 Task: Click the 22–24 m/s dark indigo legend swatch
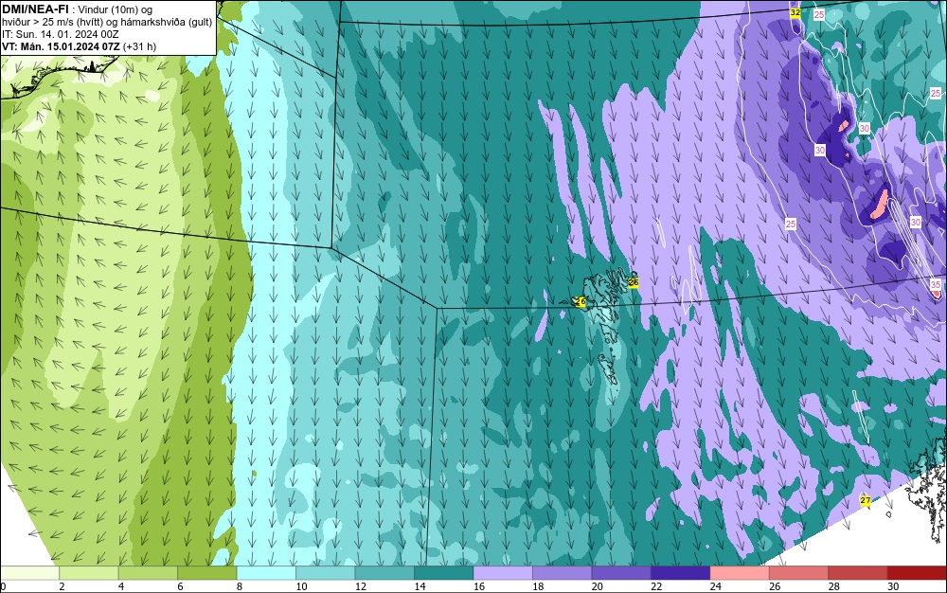681,573
